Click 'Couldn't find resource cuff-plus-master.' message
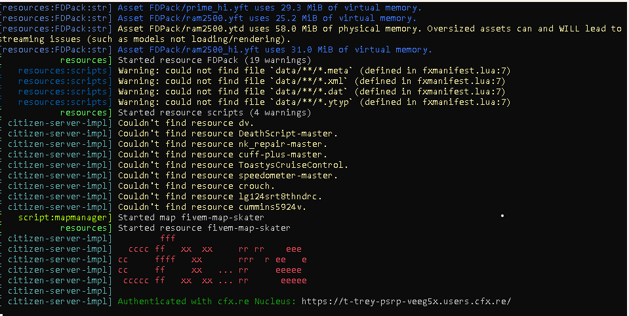The width and height of the screenshot is (629, 316). [222, 154]
